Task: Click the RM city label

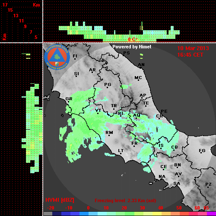Action: coord(109,133)
